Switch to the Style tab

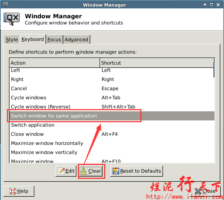pos(12,39)
